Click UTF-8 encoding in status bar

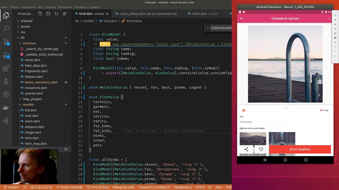[x=200, y=187]
